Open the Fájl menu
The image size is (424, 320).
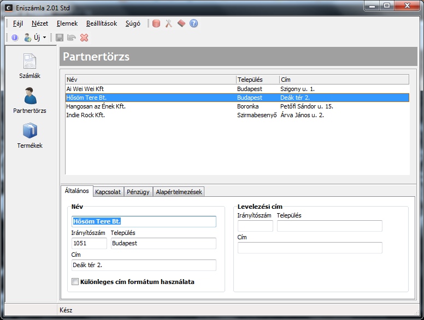coord(17,23)
